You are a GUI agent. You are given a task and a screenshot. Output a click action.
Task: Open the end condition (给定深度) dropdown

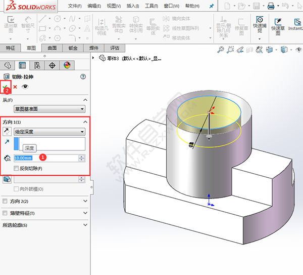[x=49, y=132]
